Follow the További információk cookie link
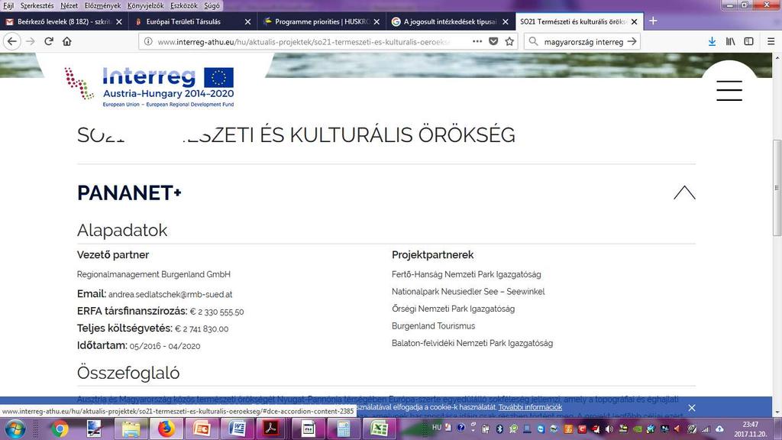 (x=530, y=407)
